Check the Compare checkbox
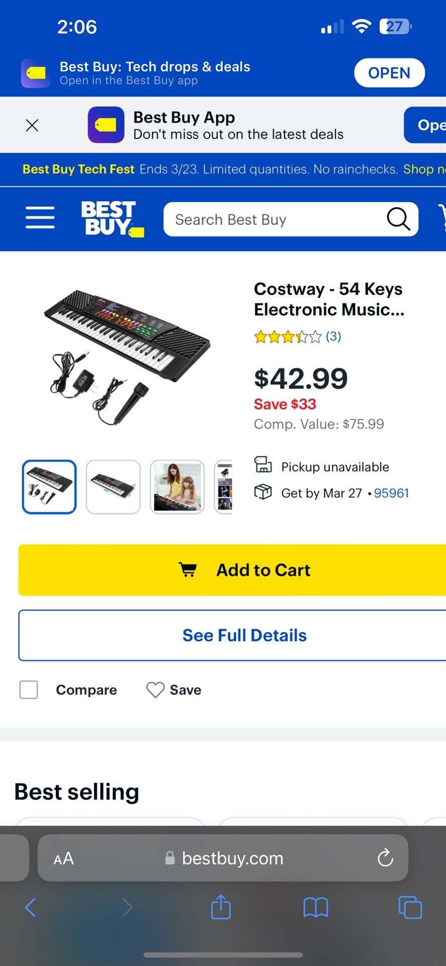 pos(29,690)
